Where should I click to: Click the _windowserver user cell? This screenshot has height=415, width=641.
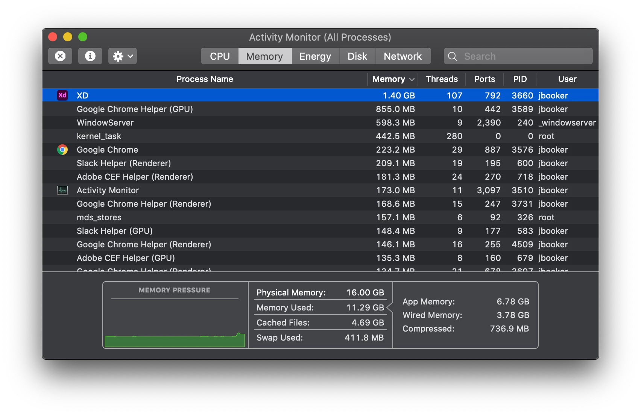567,123
